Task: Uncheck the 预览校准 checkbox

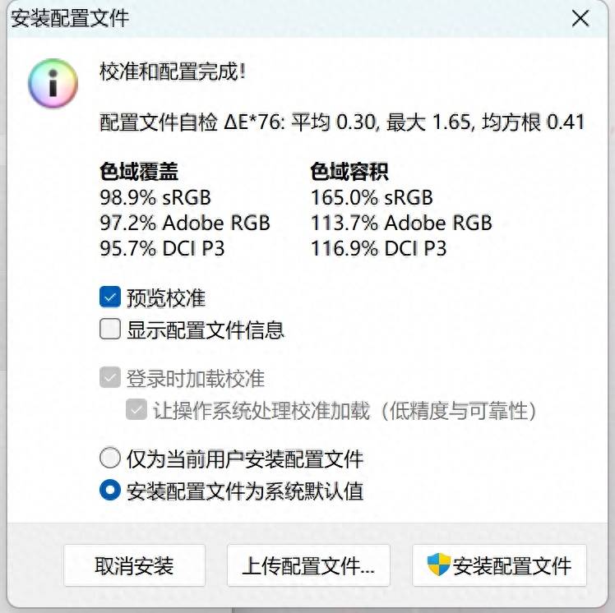Action: 110,297
